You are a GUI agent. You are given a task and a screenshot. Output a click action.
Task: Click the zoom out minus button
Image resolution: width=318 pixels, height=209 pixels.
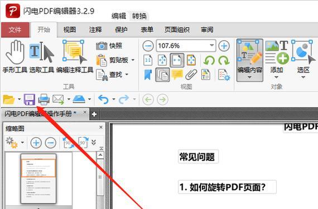point(148,46)
